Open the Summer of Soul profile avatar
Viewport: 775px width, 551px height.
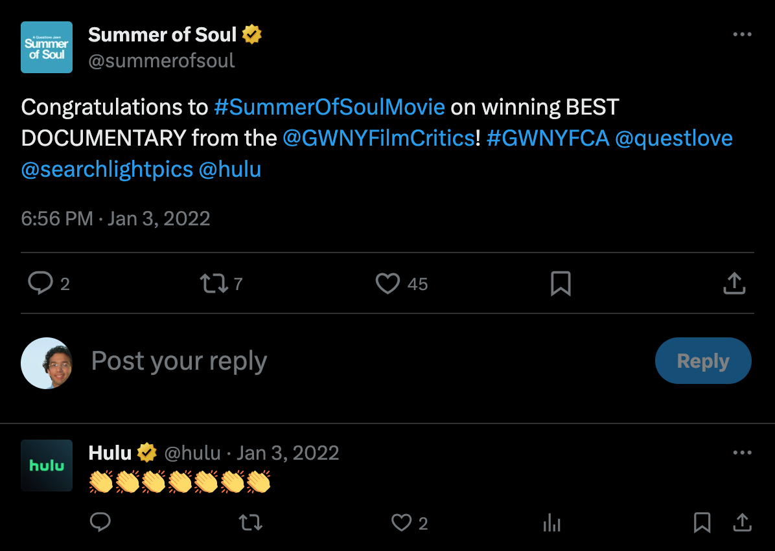coord(47,47)
